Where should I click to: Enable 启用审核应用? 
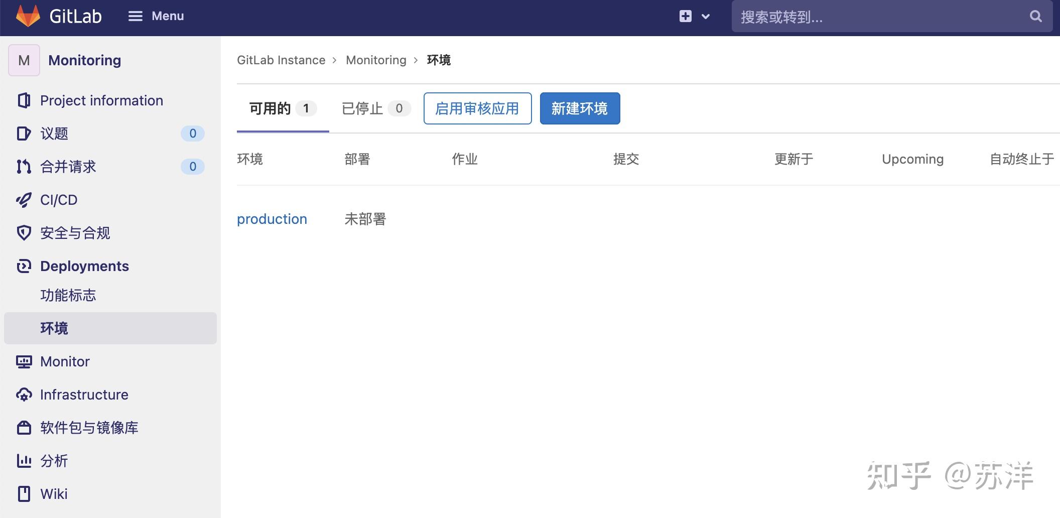(477, 108)
